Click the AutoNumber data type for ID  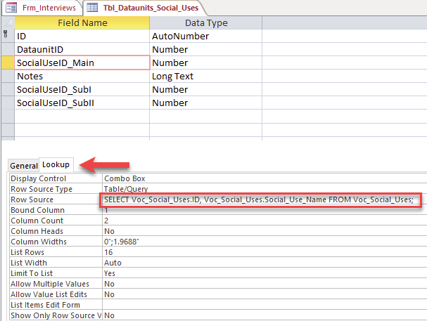click(205, 36)
